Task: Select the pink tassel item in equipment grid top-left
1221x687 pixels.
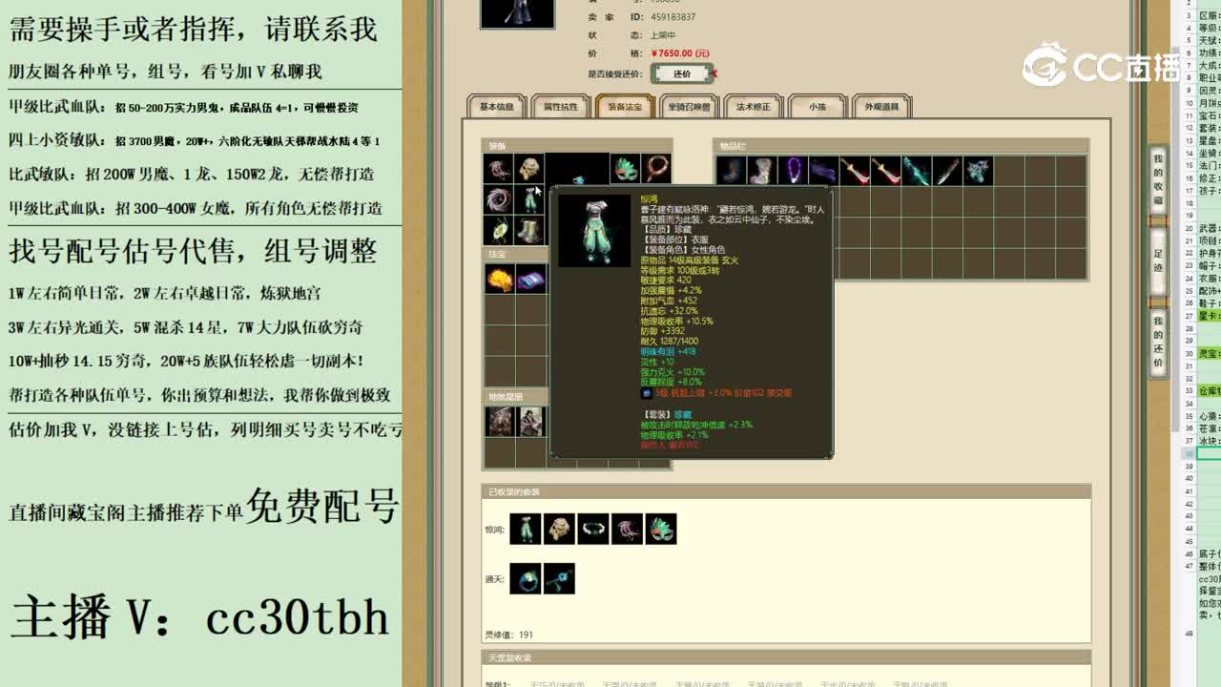Action: (499, 170)
